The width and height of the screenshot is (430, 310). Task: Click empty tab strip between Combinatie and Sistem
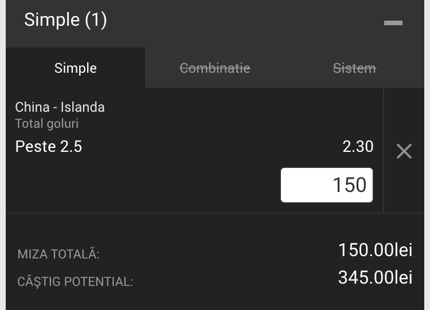click(x=291, y=68)
